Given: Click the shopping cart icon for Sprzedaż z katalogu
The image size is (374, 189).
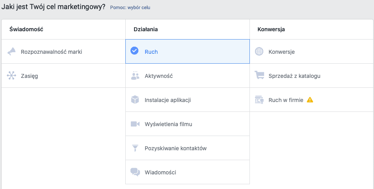Looking at the screenshot, I should (259, 75).
